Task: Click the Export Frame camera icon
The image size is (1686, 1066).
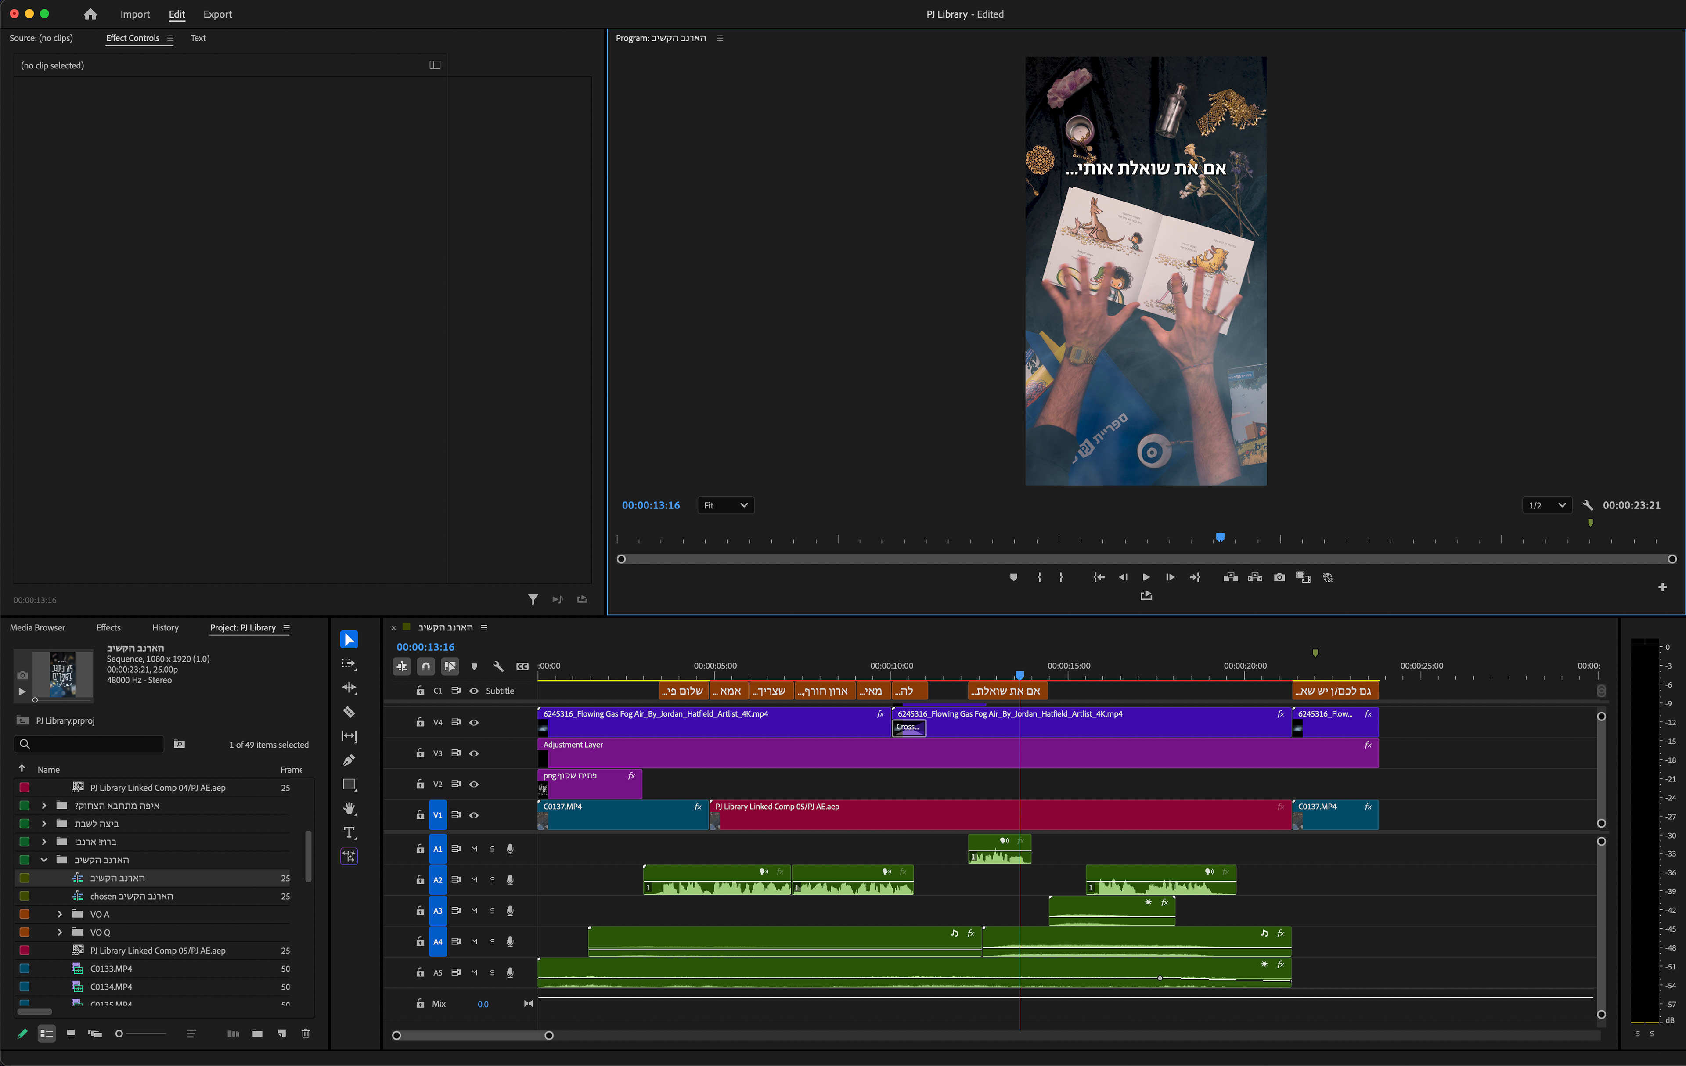Action: pos(1279,577)
